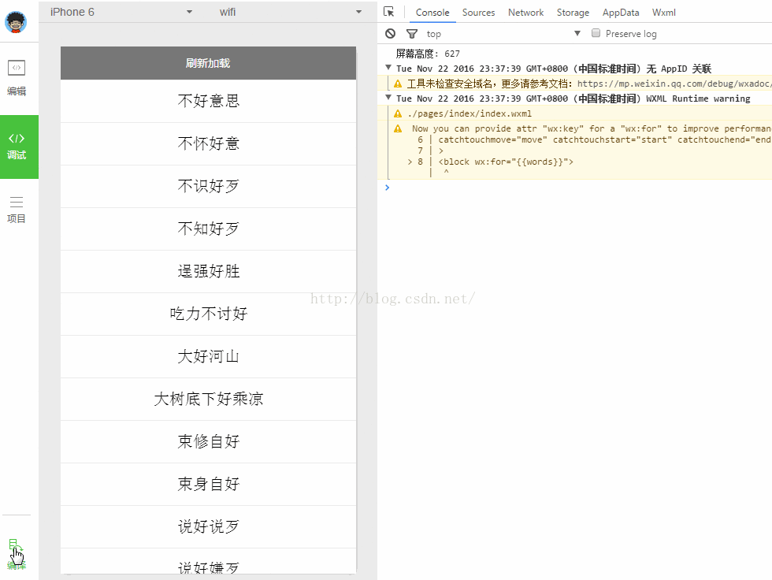The height and width of the screenshot is (580, 772).
Task: Switch to the Network tab
Action: tap(525, 13)
